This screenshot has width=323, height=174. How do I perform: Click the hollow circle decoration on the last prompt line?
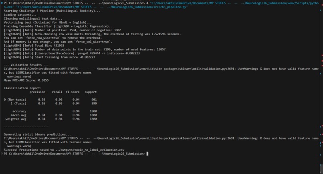click(x=2, y=154)
